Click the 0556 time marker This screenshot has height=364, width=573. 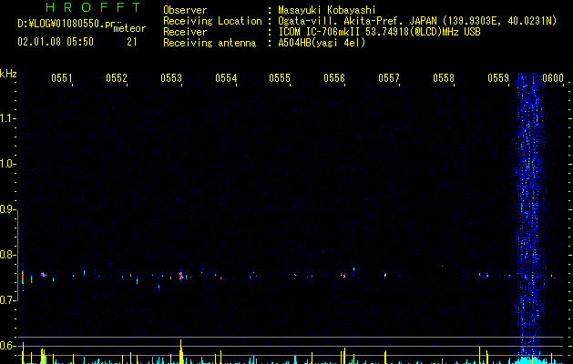(334, 78)
